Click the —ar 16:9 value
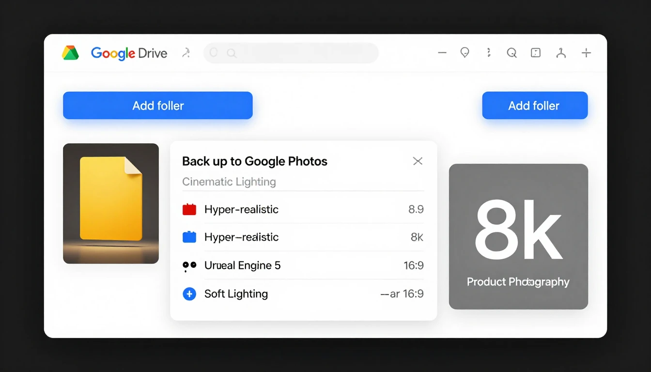This screenshot has width=651, height=372. point(402,294)
